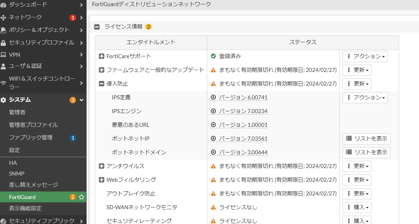Expand the アンチウイルス row
419x224 pixels.
(101, 166)
